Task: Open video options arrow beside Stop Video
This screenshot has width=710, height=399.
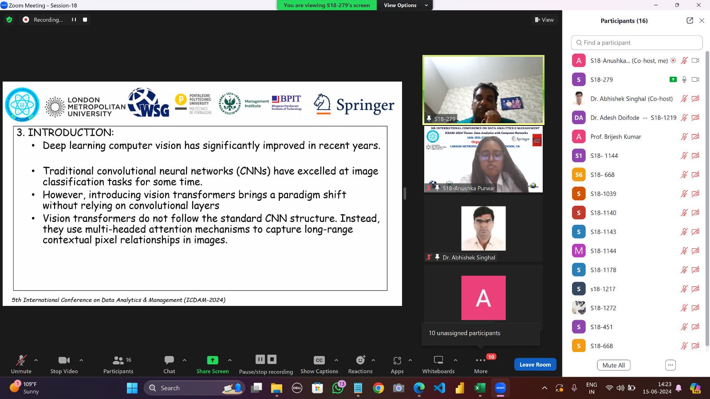Action: pos(81,360)
